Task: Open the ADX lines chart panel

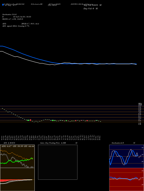Action: 17,156
